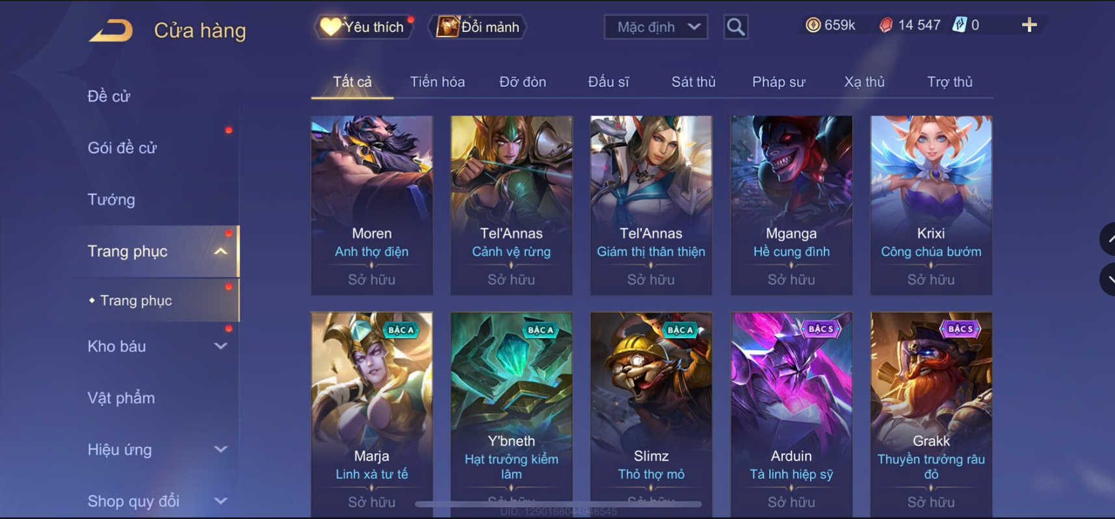Collapse the Trang phục sidebar section
1115x519 pixels.
pos(221,251)
